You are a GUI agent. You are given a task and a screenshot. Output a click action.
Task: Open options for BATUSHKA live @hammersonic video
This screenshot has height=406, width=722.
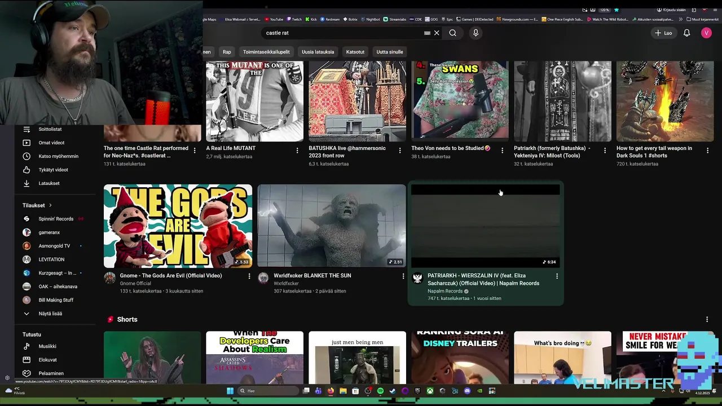click(x=400, y=151)
